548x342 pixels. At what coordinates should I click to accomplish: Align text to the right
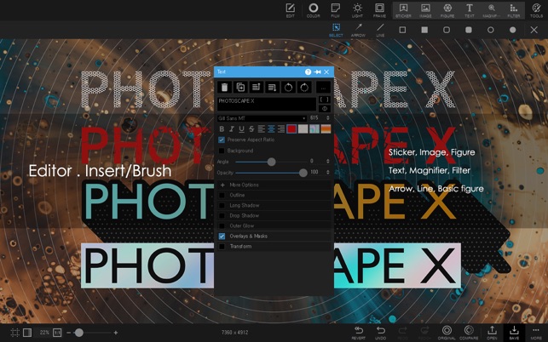tap(281, 129)
